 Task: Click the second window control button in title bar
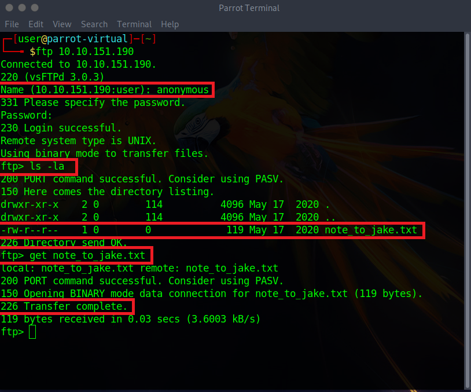click(x=22, y=8)
